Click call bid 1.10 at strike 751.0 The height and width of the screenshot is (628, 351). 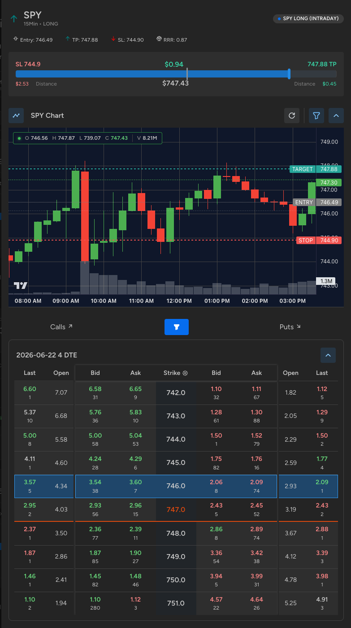pyautogui.click(x=95, y=599)
